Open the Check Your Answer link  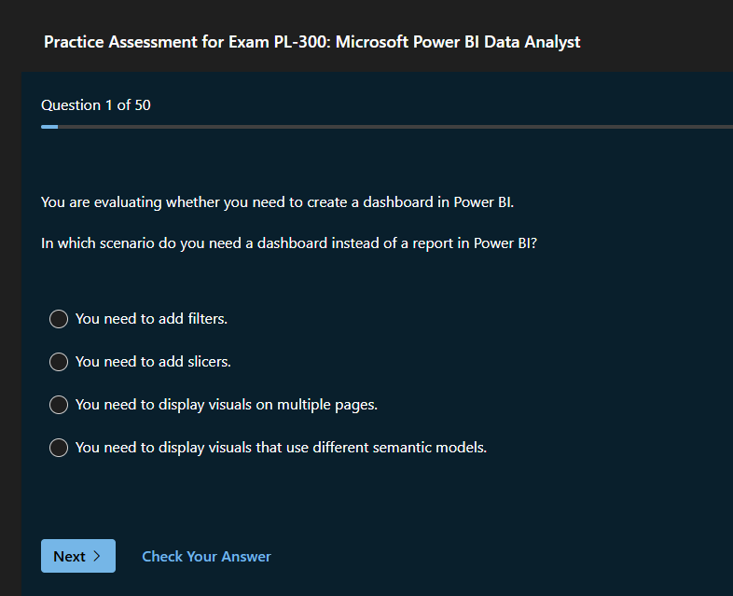click(x=206, y=556)
